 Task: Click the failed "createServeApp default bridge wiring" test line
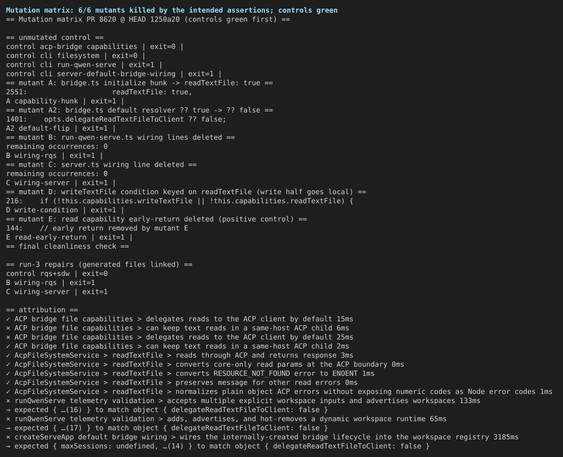click(262, 437)
